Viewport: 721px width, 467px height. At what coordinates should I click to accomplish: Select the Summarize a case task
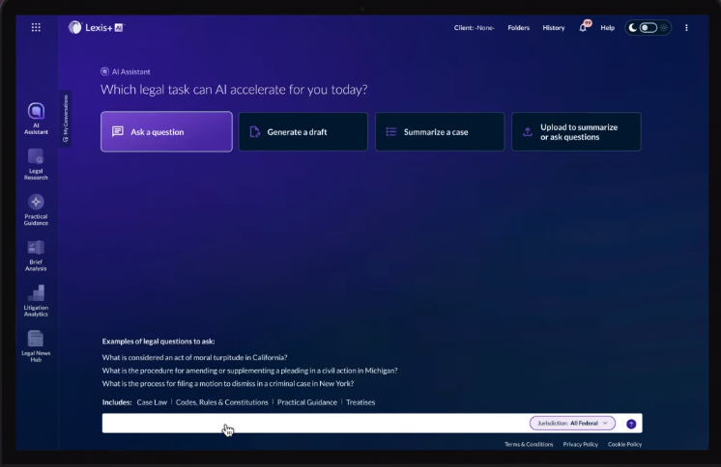pyautogui.click(x=440, y=132)
